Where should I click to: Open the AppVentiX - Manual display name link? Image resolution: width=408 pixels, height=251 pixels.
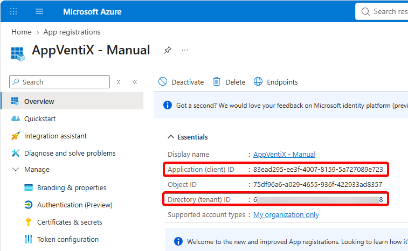(x=284, y=155)
